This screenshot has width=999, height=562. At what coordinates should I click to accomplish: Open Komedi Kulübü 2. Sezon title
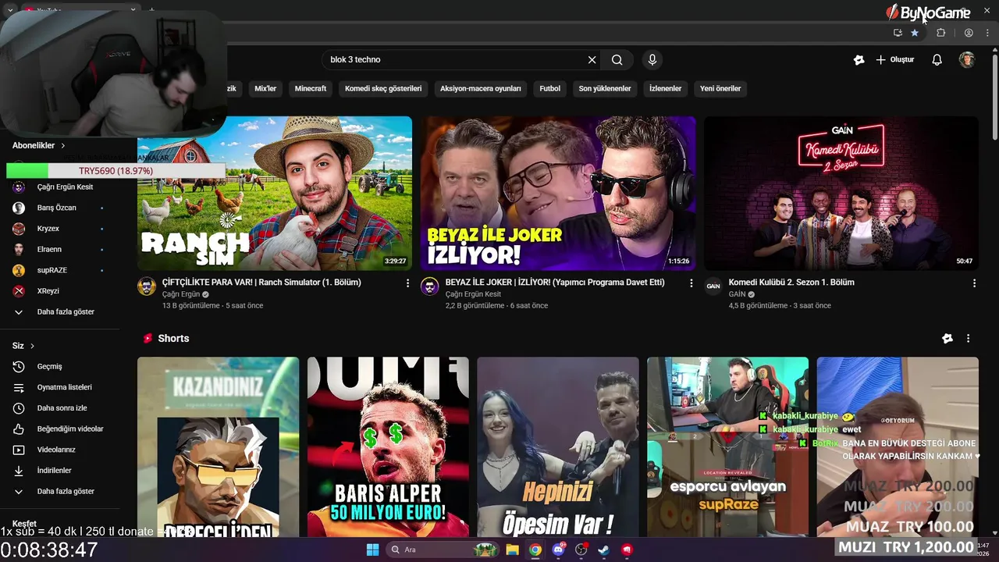point(791,283)
